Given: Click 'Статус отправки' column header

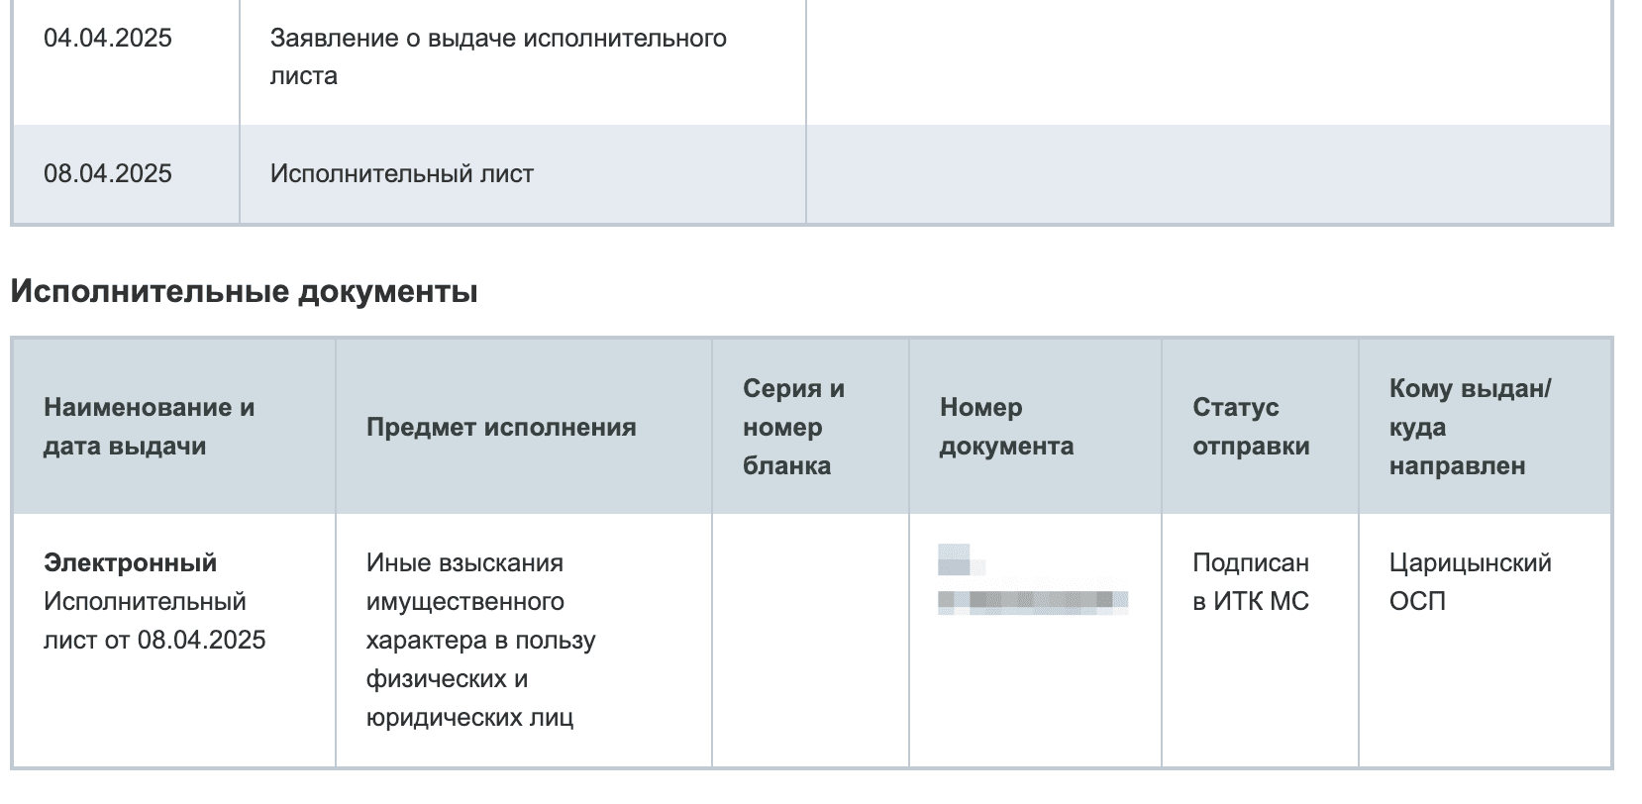Looking at the screenshot, I should click(x=1250, y=427).
